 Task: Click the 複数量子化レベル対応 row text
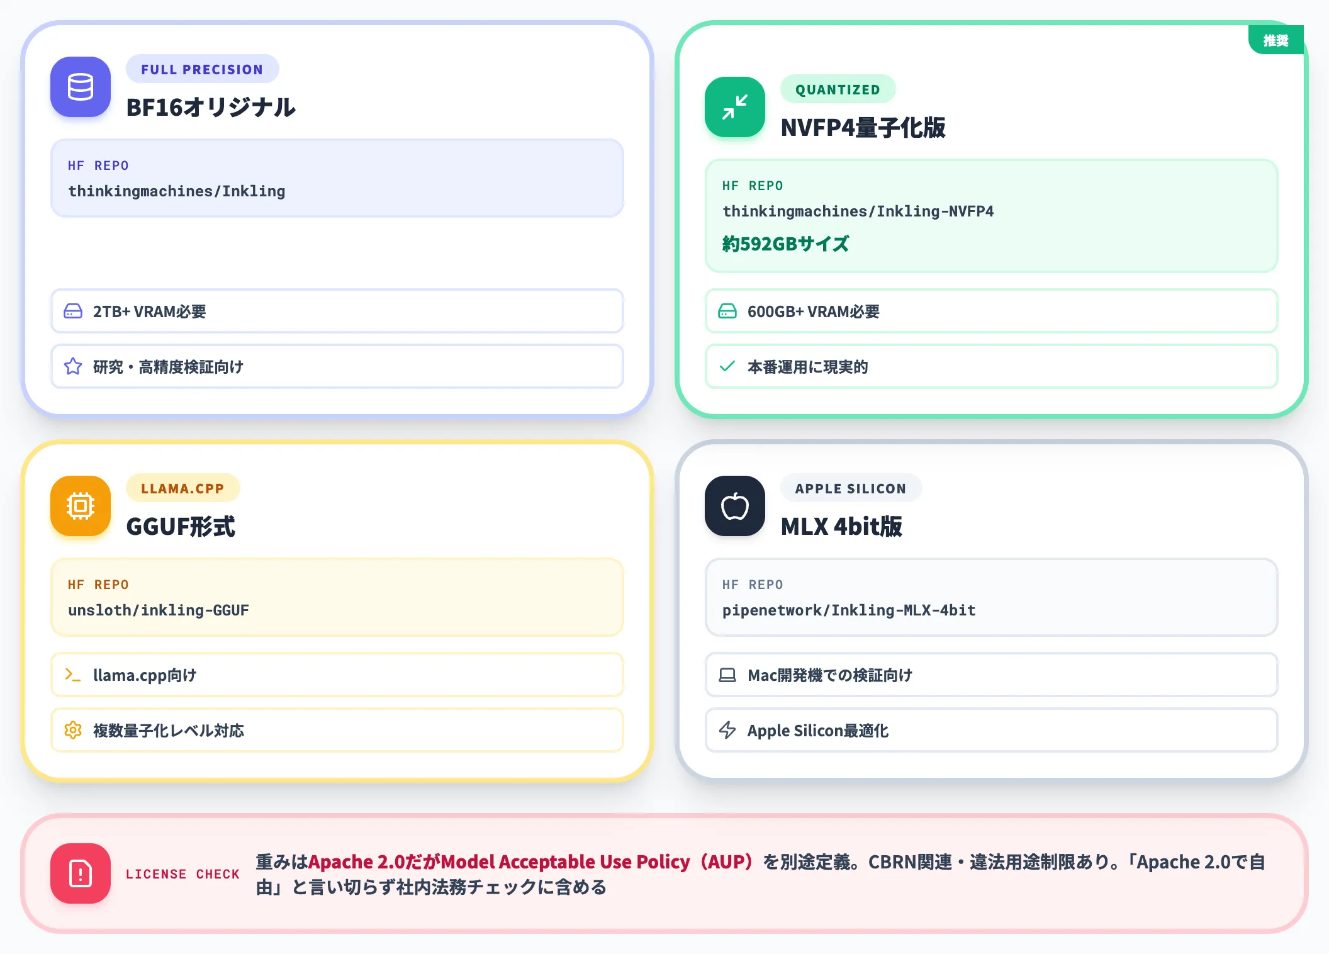click(169, 731)
